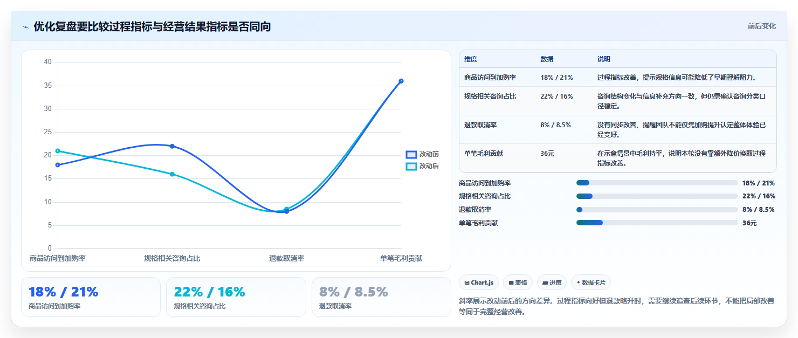The width and height of the screenshot is (798, 338).
Task: Click the 18% / 21% data card
Action: point(91,297)
